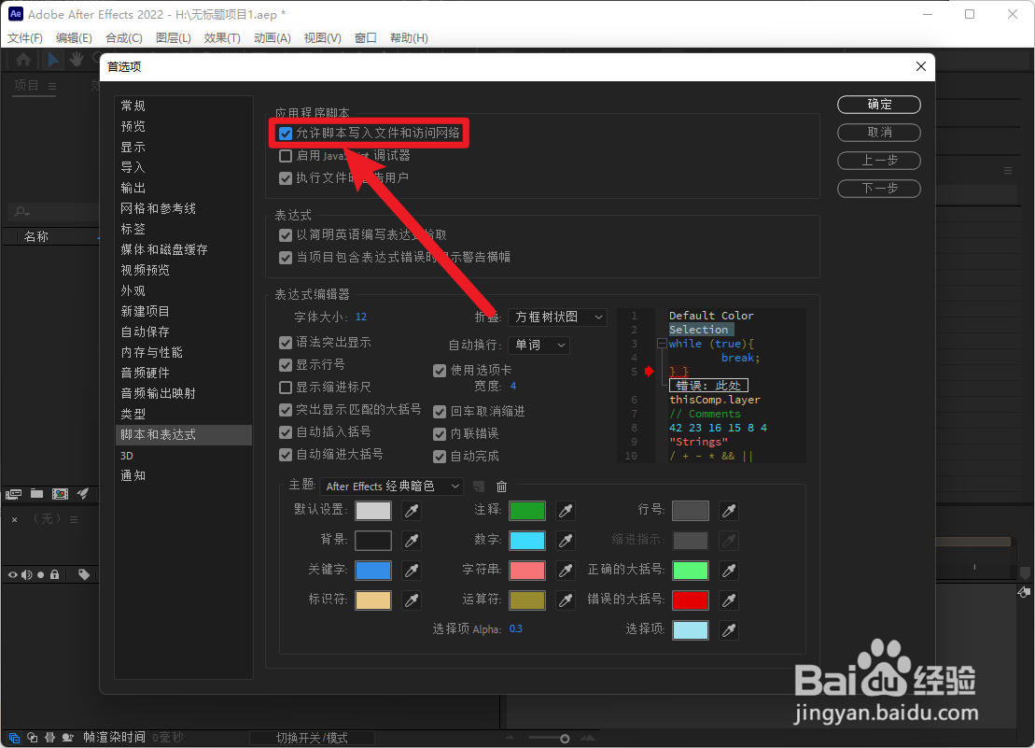Toggle 回车取消缩进 checkbox
Viewport: 1035px width, 748px height.
[440, 412]
